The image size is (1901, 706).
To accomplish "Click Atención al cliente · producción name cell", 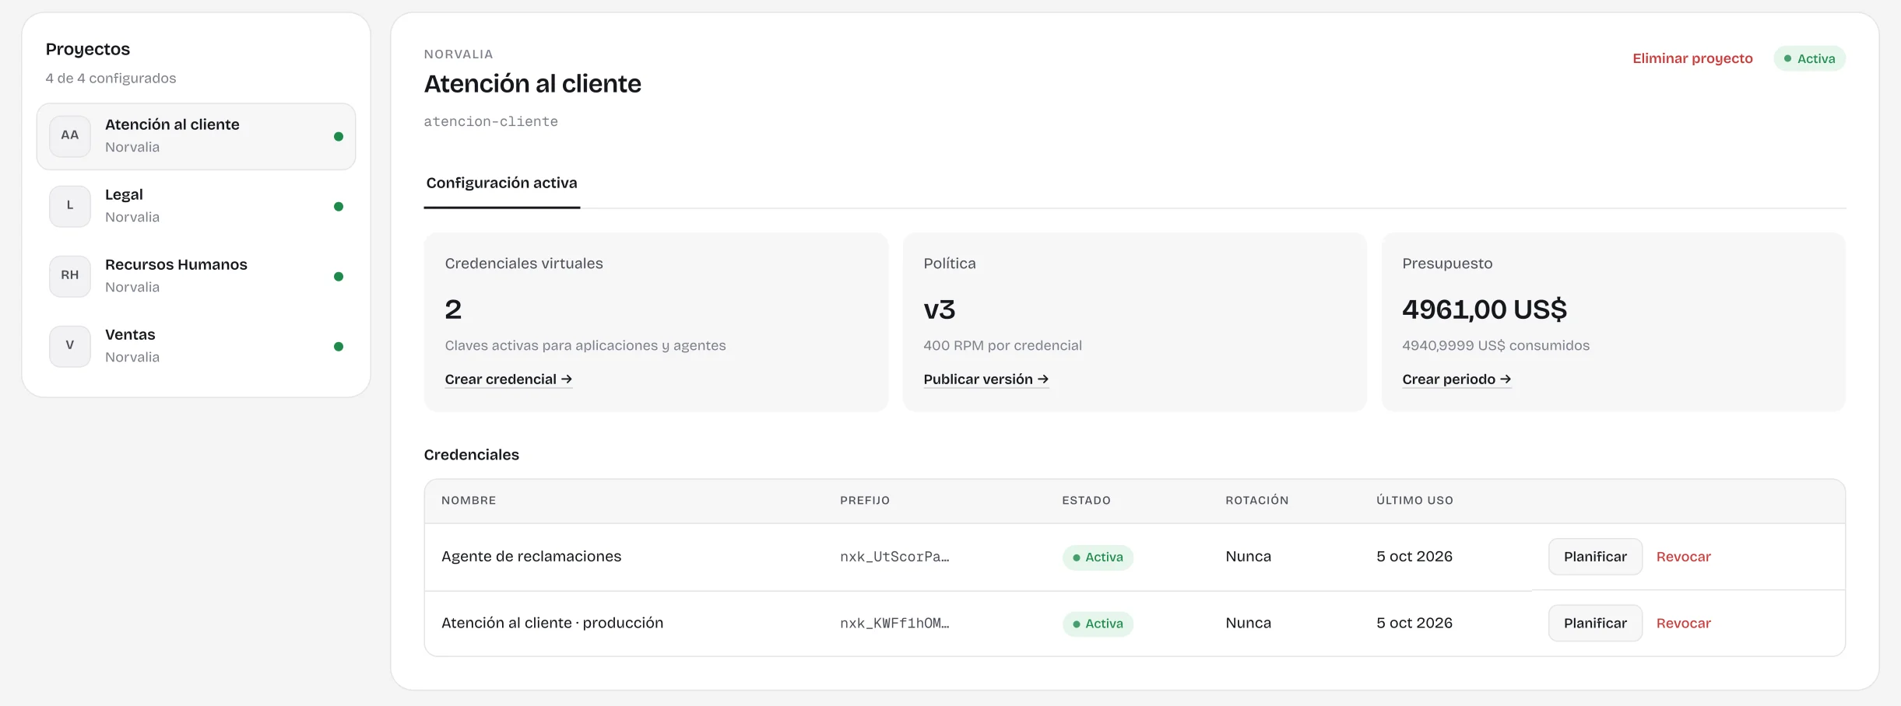I will point(553,624).
